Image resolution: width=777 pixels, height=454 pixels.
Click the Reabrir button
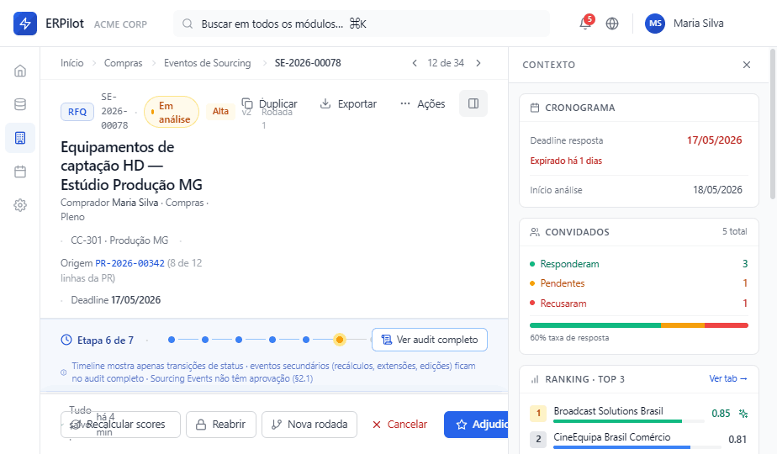tap(221, 425)
